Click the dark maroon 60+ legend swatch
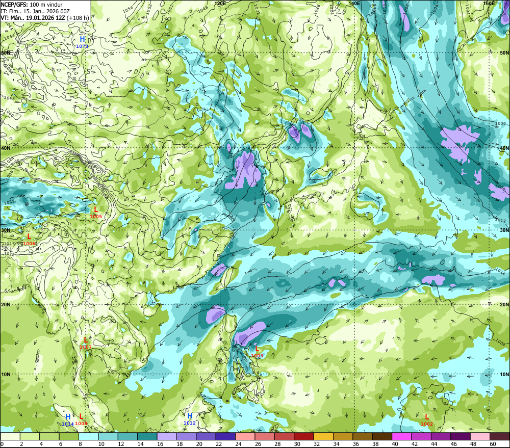Viewport: 510px width, 448px height. (x=500, y=436)
